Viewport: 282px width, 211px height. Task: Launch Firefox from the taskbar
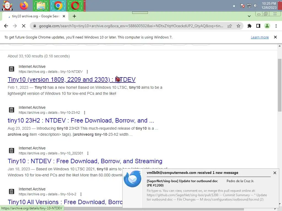(24, 5)
